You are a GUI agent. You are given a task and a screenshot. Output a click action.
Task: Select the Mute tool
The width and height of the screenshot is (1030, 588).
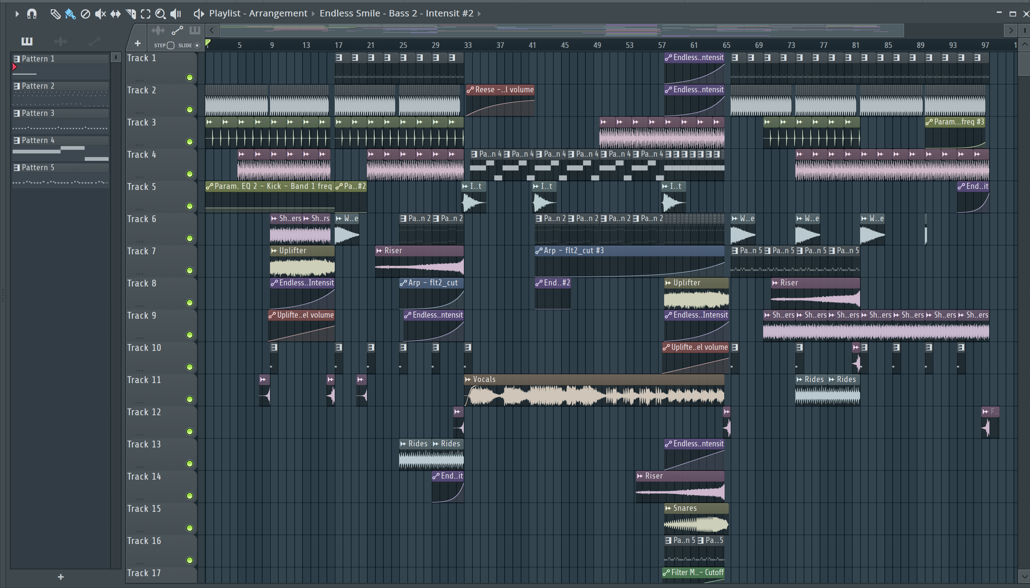point(100,14)
